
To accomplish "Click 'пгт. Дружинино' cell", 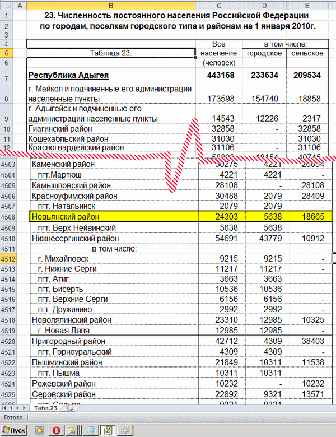I will pyautogui.click(x=114, y=309).
